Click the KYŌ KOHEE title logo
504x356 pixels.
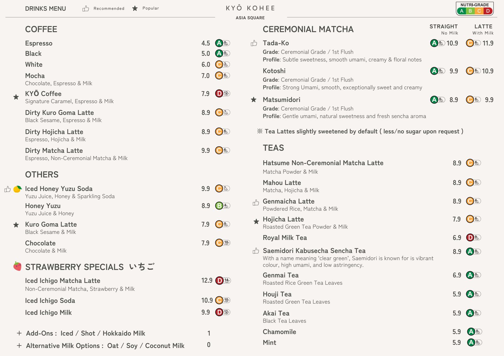point(250,8)
